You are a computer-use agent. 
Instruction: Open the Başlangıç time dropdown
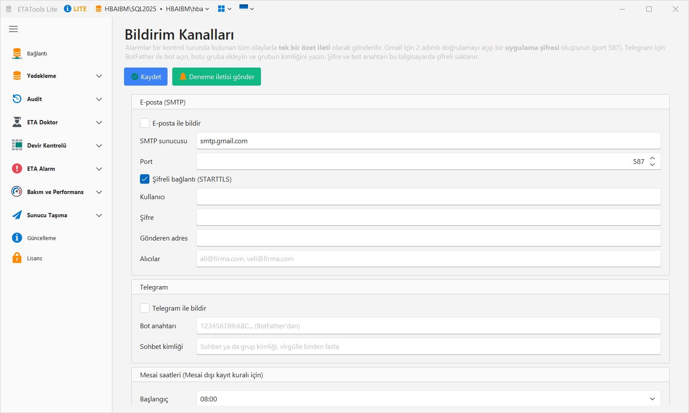click(x=428, y=399)
